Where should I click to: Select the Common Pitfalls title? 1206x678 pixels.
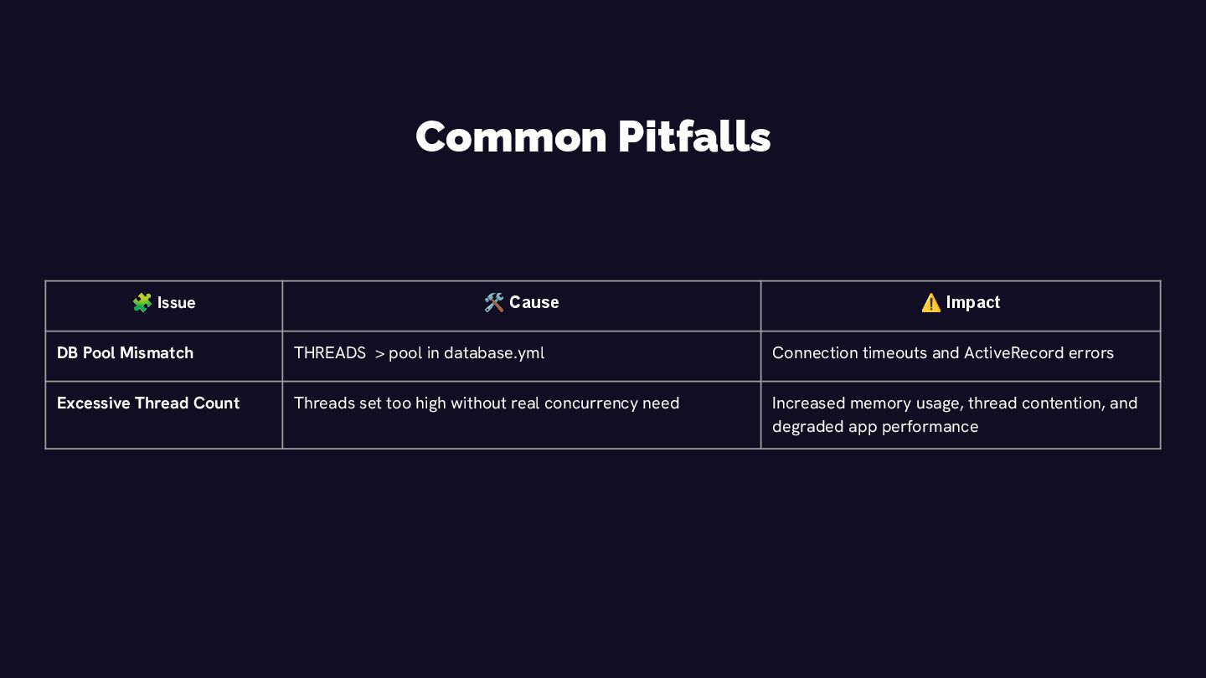point(593,136)
